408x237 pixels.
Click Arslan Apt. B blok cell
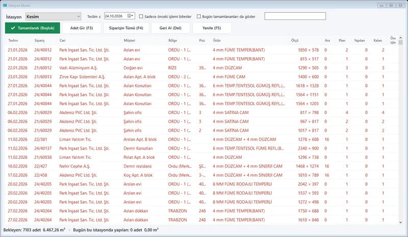pyautogui.click(x=140, y=139)
